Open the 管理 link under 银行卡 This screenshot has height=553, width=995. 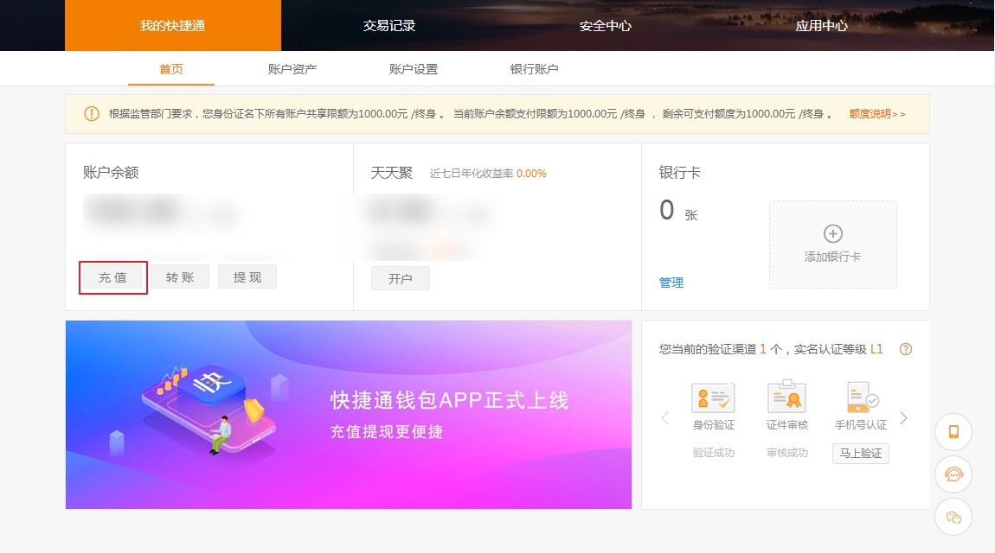pyautogui.click(x=671, y=283)
